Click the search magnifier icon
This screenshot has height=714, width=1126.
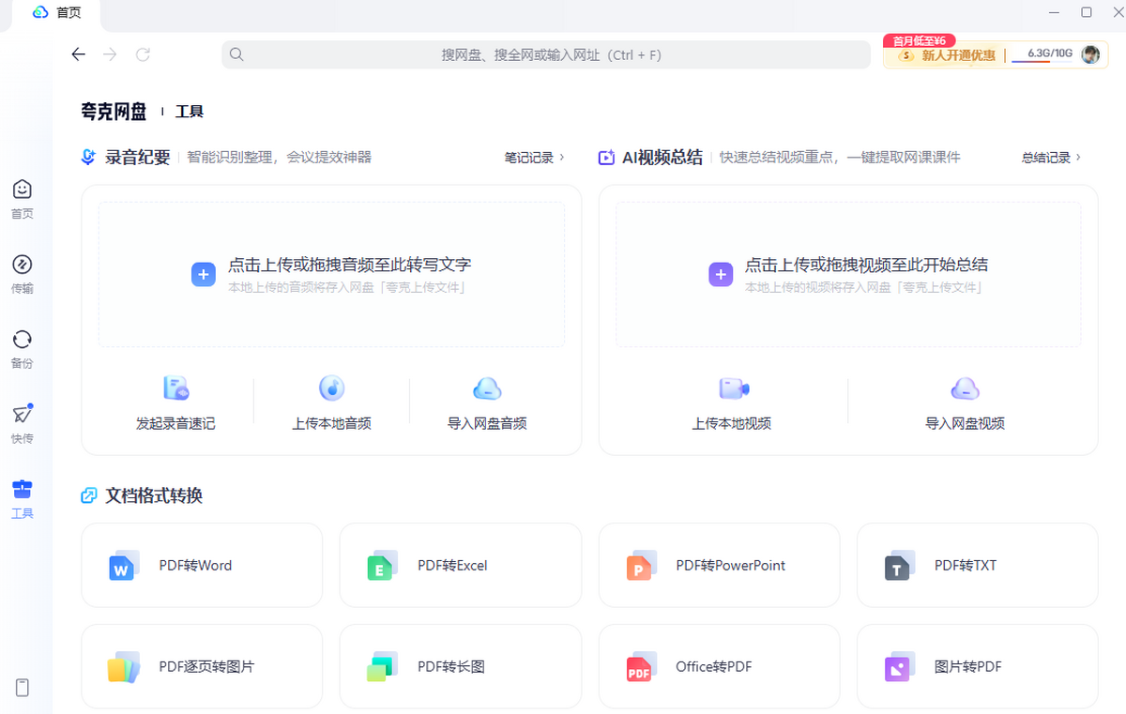[x=236, y=54]
